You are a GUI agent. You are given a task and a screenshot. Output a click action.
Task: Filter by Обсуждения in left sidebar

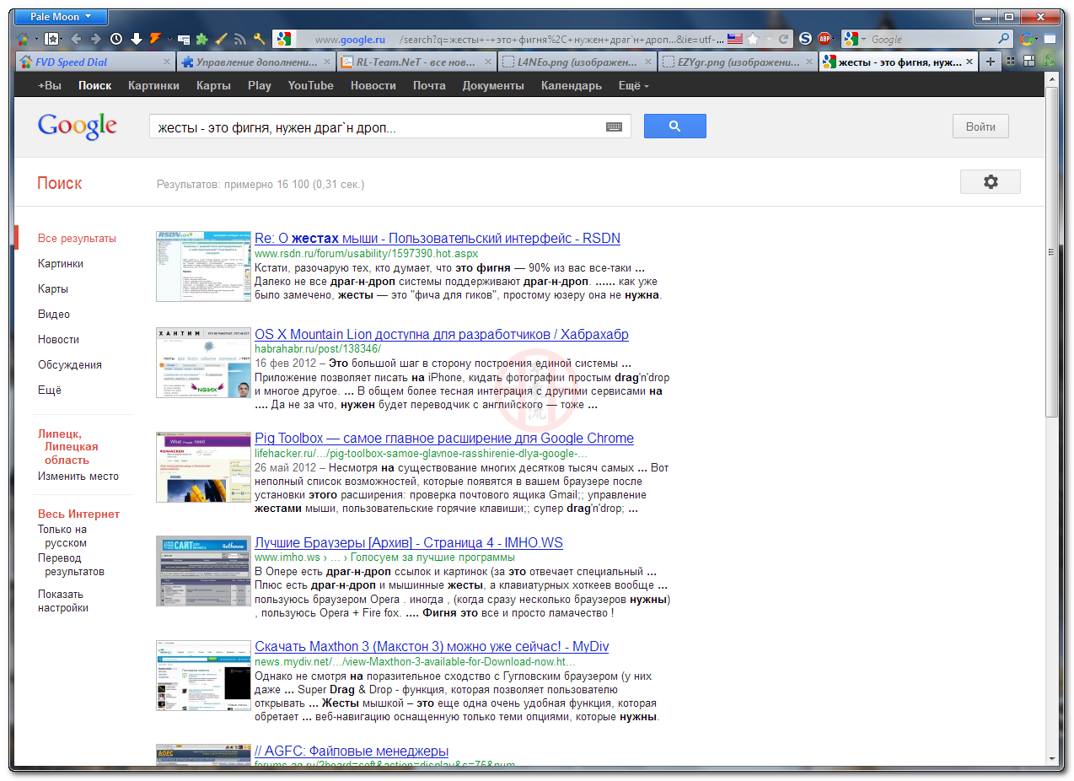click(70, 365)
